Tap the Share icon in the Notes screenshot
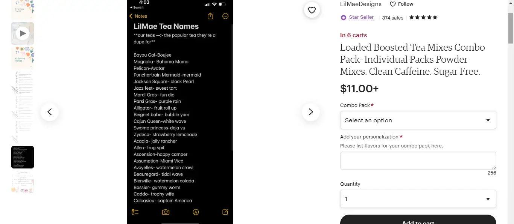Screen dimensions: 514x224 tap(210, 16)
